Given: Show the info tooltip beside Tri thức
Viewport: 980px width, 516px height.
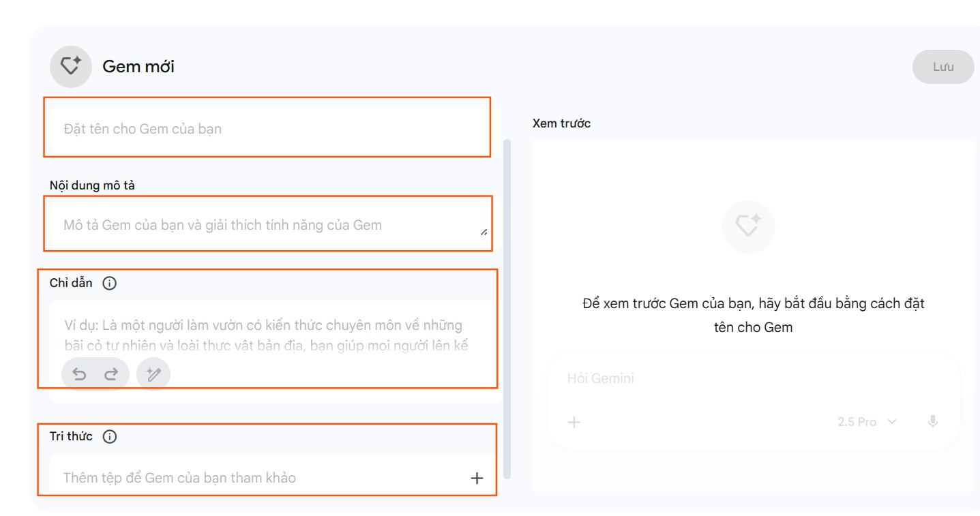Looking at the screenshot, I should [x=109, y=437].
